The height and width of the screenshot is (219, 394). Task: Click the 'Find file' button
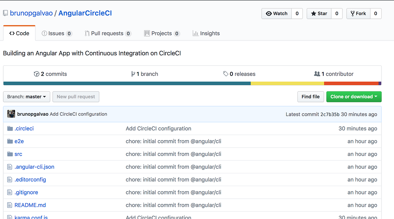[310, 97]
